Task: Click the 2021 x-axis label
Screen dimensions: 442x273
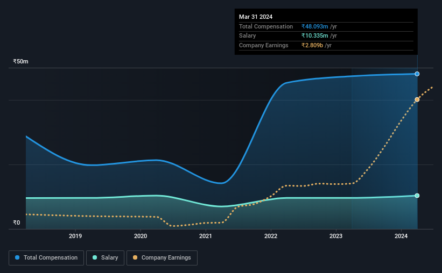Action: 206,236
